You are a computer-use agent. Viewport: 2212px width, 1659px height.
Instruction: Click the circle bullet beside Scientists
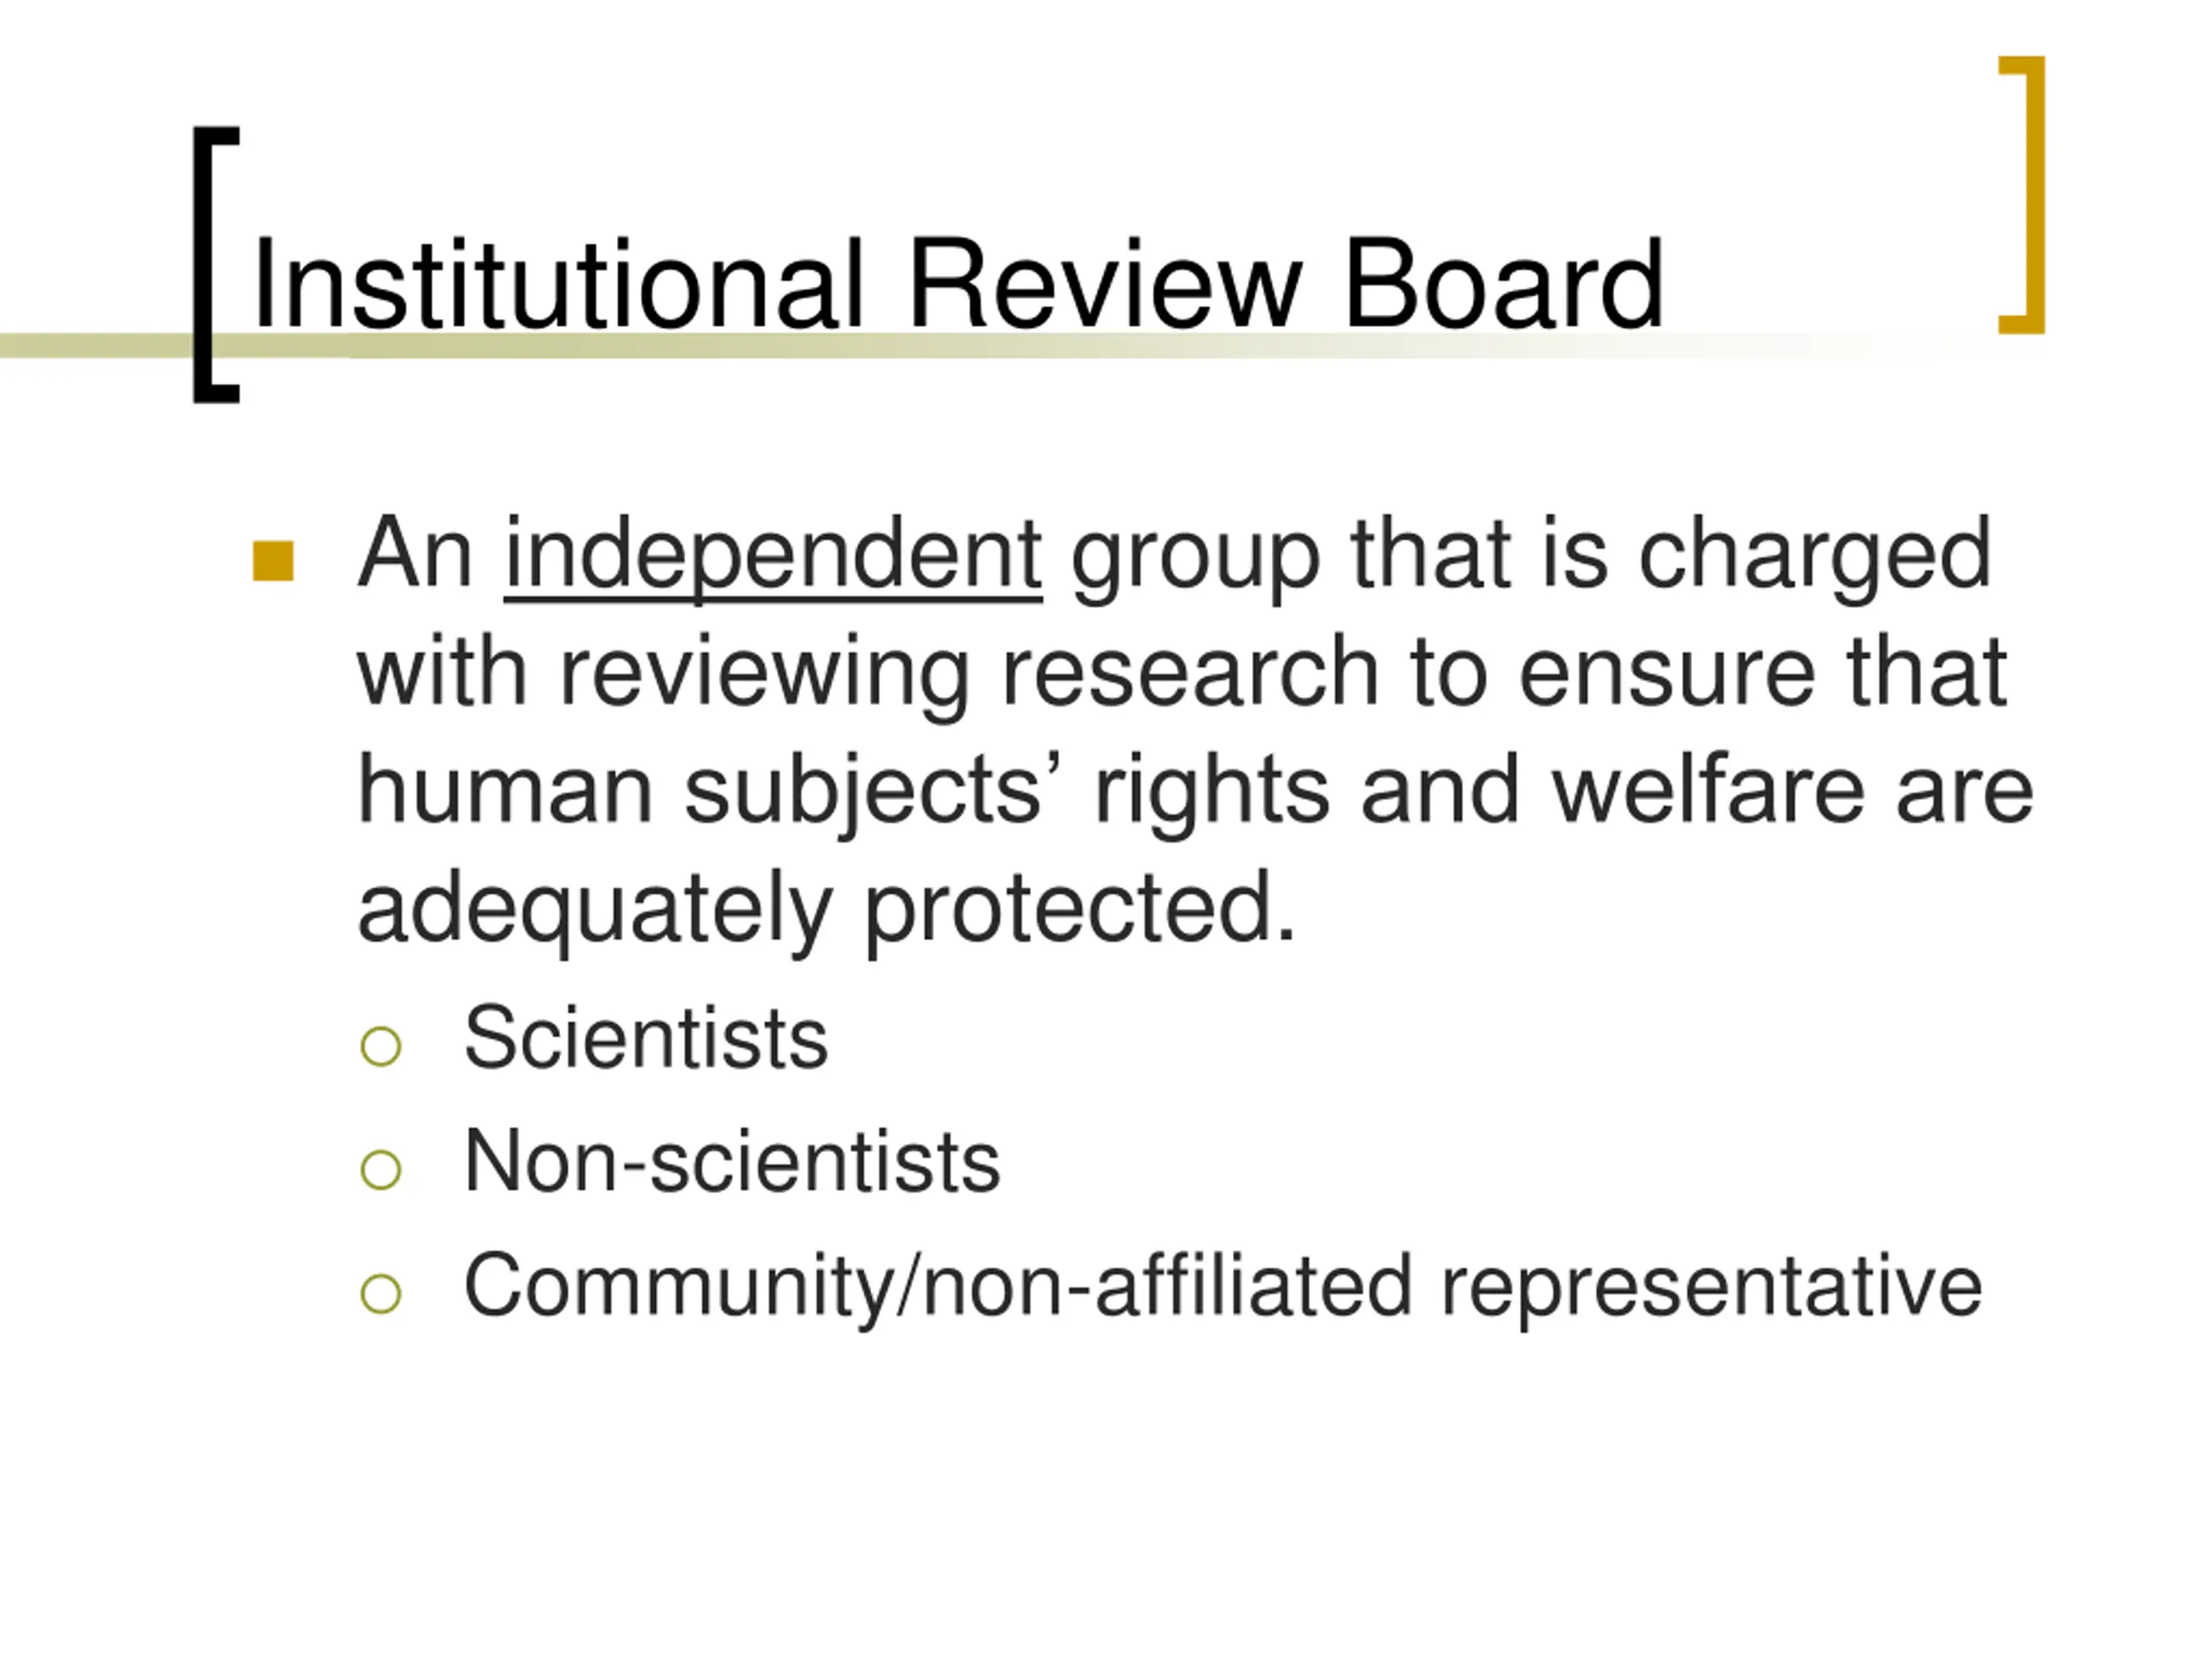[380, 1046]
